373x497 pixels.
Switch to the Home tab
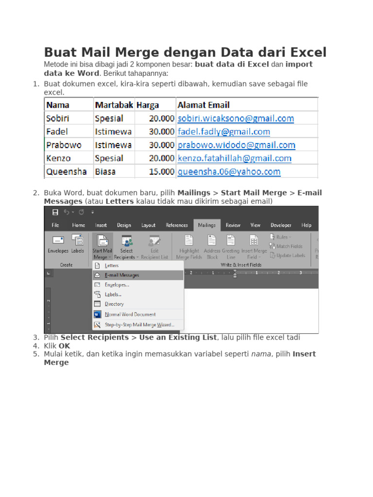(78, 225)
